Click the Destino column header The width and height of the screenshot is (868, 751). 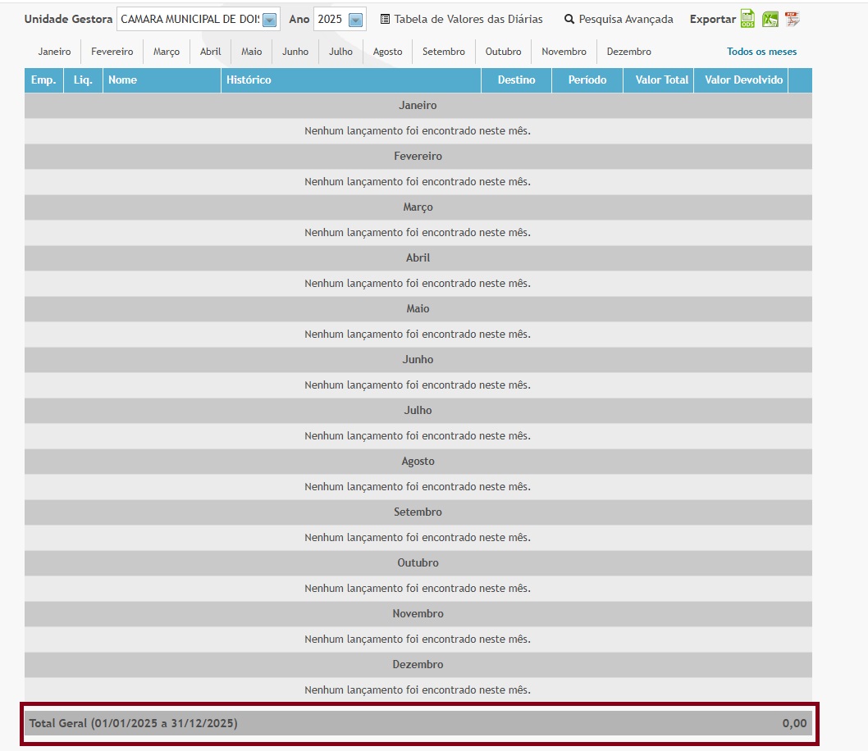tap(516, 80)
